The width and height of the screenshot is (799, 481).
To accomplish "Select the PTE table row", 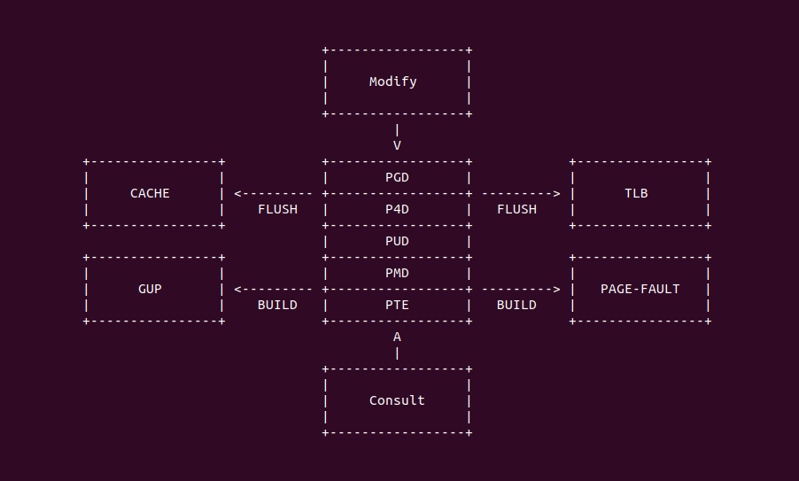I will coord(397,305).
